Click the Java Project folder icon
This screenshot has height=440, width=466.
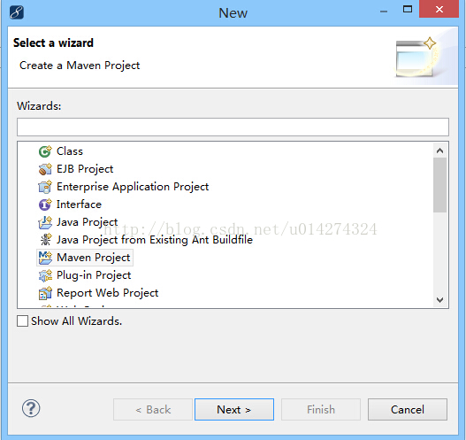(x=45, y=222)
